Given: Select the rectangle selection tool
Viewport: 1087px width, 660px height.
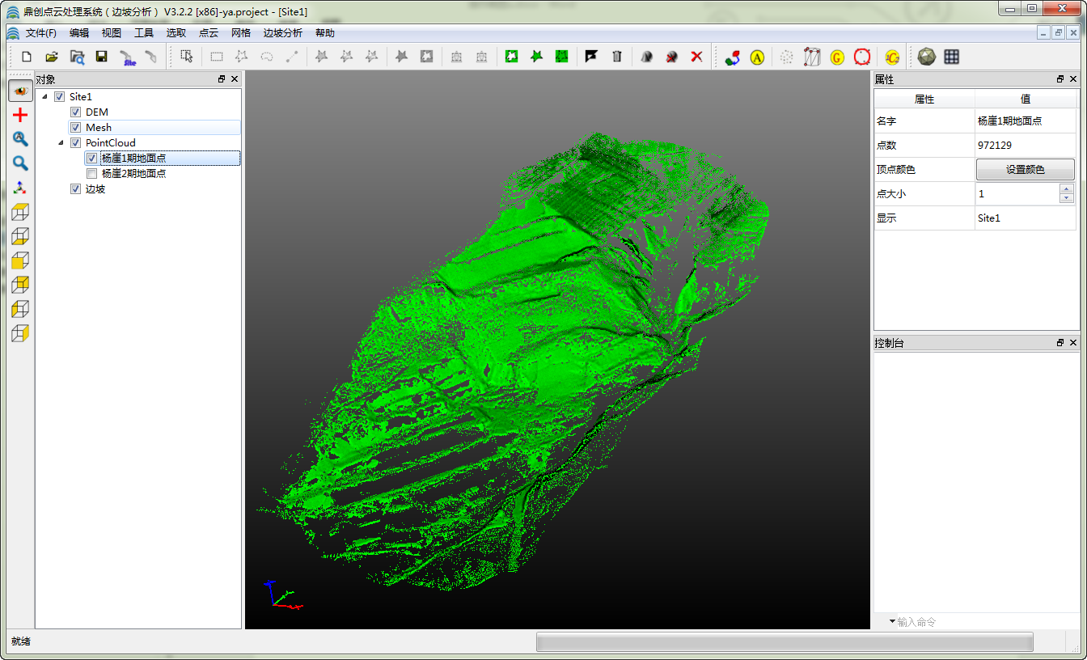Looking at the screenshot, I should (217, 57).
